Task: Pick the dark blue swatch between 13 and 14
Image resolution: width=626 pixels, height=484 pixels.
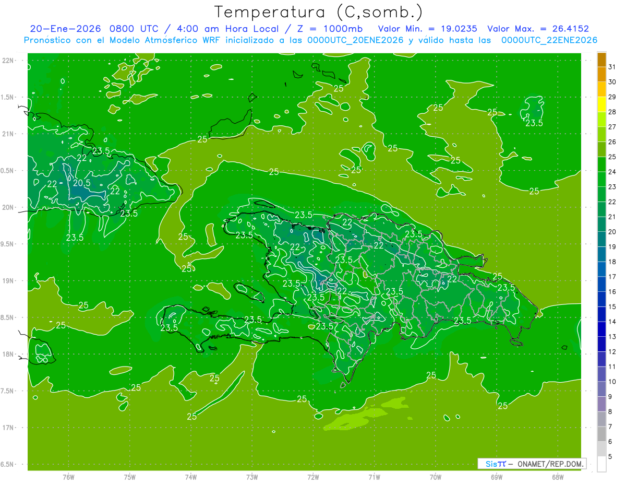Action: (601, 329)
